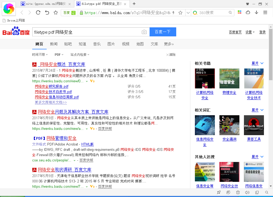Open the 更多» categories menu
The image size is (273, 197).
click(x=169, y=44)
